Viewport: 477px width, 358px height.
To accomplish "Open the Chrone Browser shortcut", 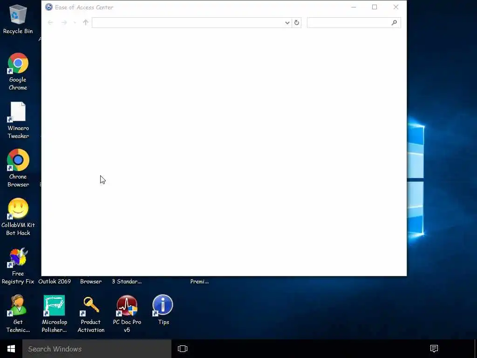I will click(x=18, y=168).
